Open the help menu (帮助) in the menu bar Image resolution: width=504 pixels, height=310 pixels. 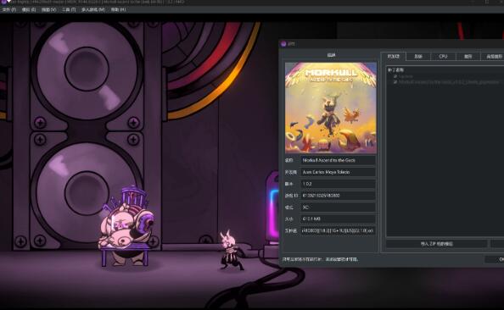point(118,9)
